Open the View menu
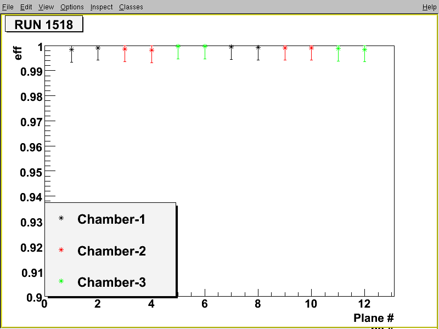439x329 pixels. pyautogui.click(x=46, y=7)
